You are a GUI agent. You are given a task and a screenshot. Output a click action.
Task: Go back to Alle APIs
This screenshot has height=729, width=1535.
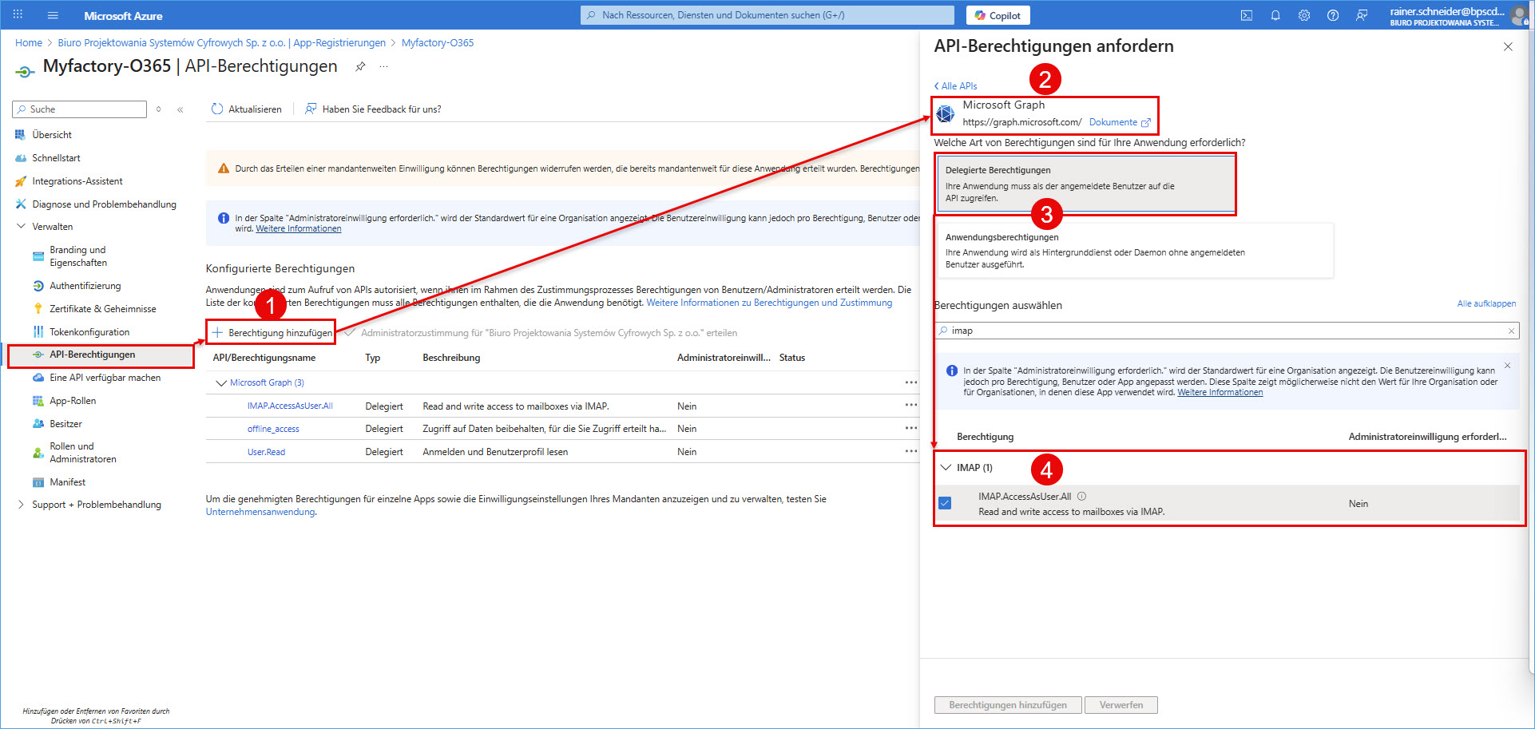(x=955, y=86)
